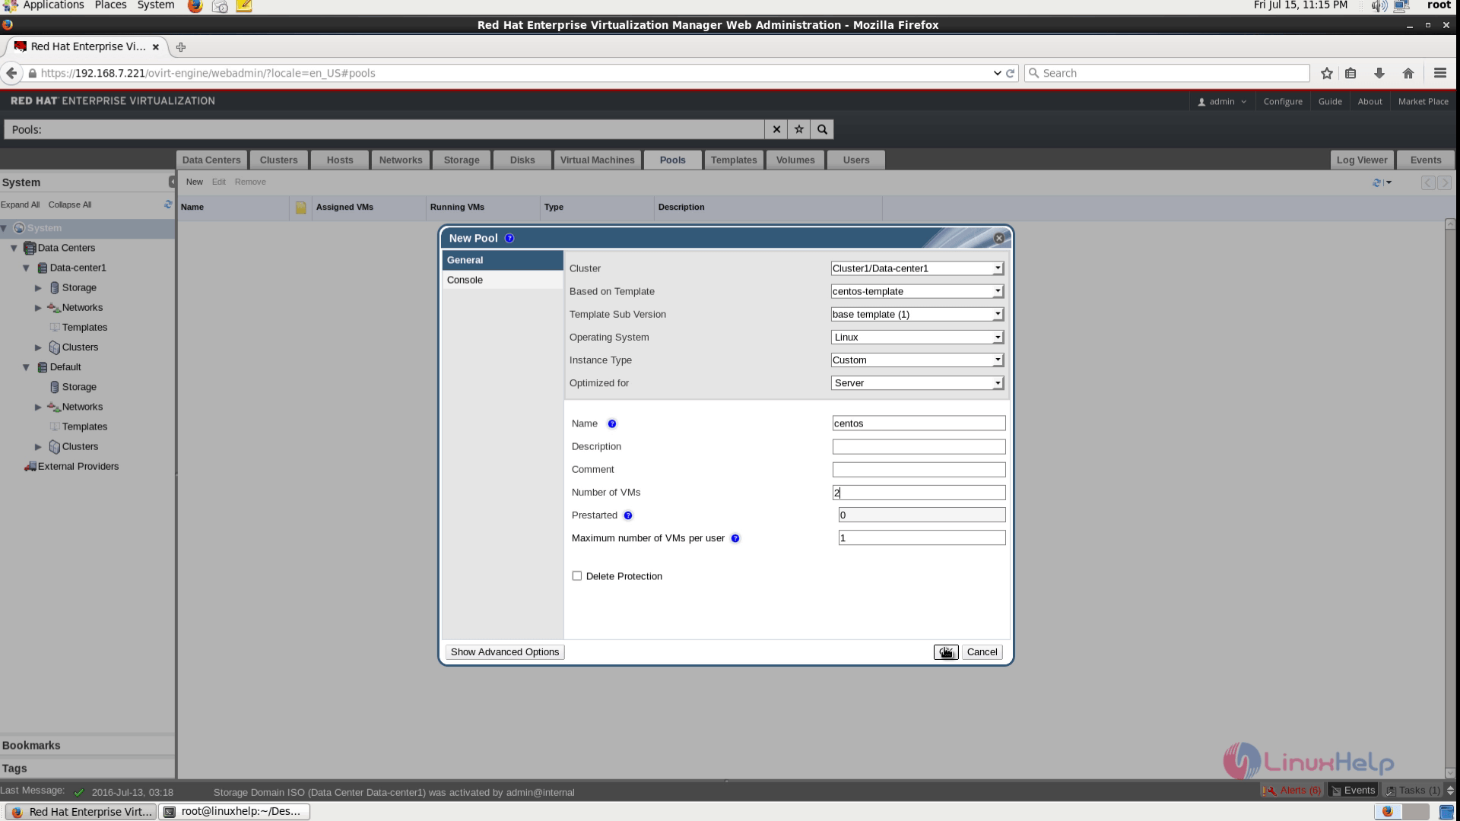The image size is (1460, 821).
Task: Click Maximum number of VMs per user field
Action: click(x=922, y=538)
